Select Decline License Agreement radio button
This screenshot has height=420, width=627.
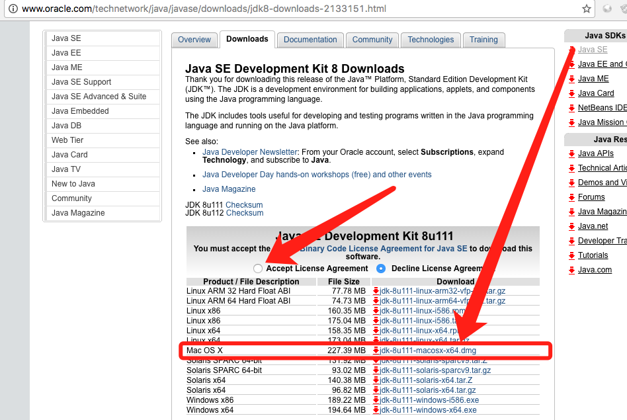pyautogui.click(x=381, y=269)
